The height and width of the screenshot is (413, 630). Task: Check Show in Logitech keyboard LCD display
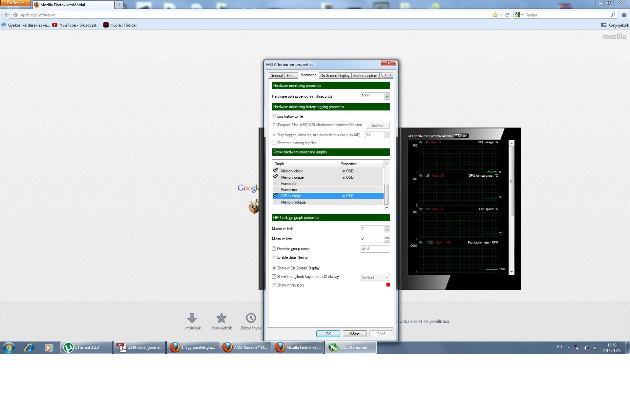point(274,277)
